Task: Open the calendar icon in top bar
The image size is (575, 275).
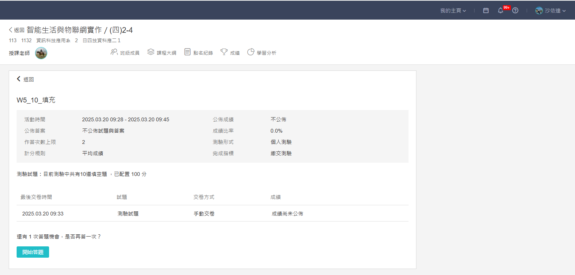Action: click(486, 11)
